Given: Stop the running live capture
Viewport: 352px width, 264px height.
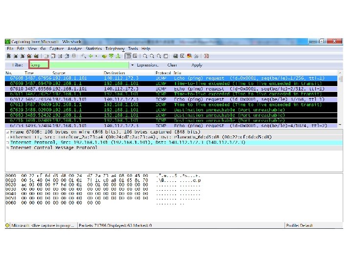Looking at the screenshot, I should click(x=29, y=56).
